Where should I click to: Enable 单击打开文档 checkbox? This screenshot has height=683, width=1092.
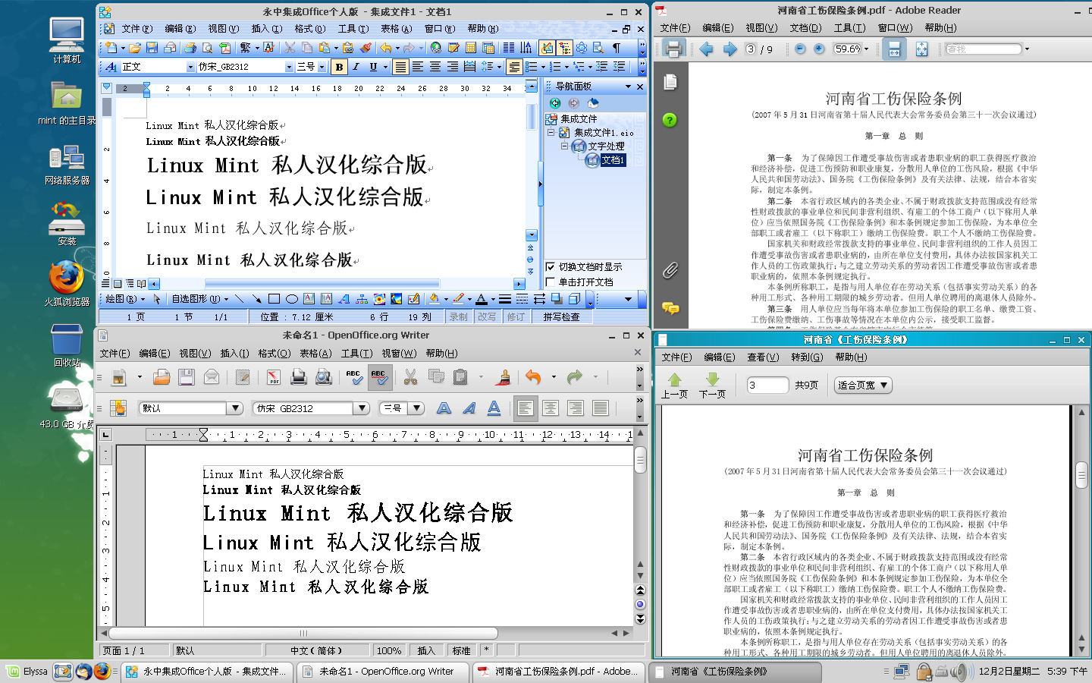click(551, 282)
